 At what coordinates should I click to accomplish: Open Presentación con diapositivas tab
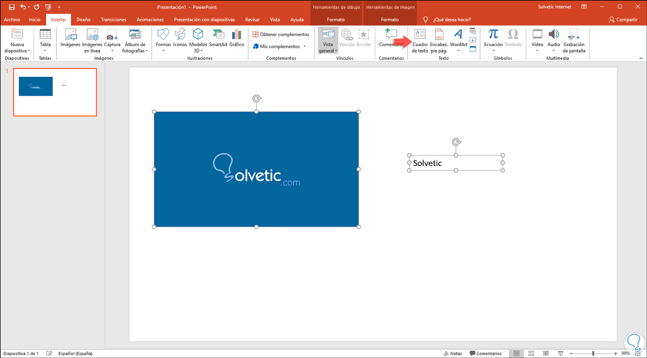pyautogui.click(x=204, y=19)
